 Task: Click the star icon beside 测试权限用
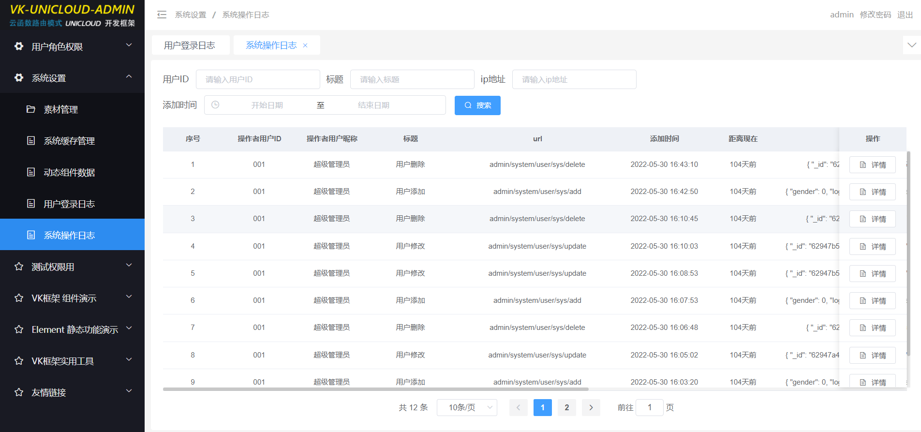click(19, 267)
